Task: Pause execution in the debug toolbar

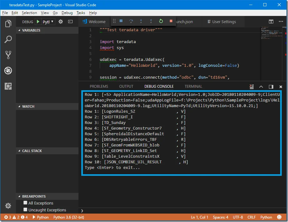Action: (x=120, y=21)
